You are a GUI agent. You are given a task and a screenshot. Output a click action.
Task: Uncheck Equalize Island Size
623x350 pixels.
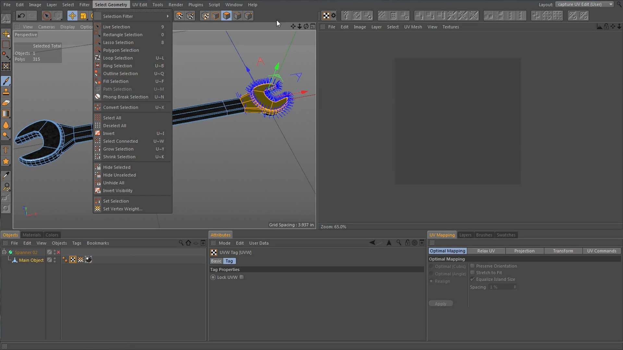[473, 279]
